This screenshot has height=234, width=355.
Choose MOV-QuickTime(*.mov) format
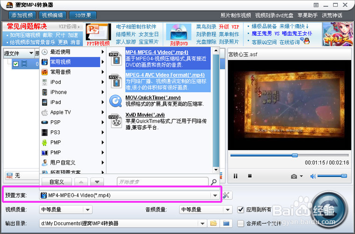[153, 97]
